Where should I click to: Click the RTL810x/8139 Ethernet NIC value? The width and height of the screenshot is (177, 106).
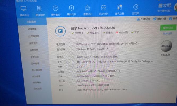(x=102, y=90)
